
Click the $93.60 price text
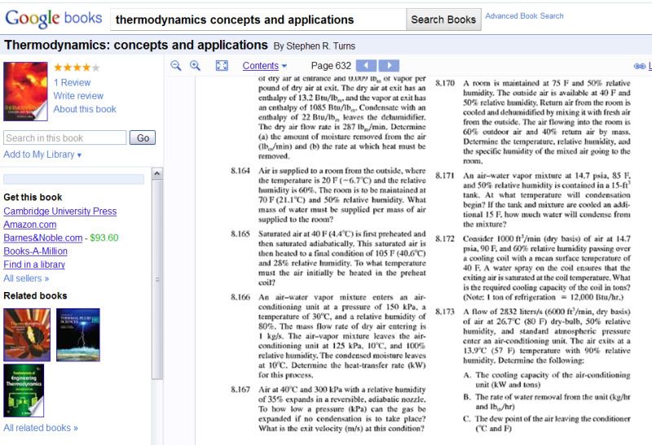(104, 238)
